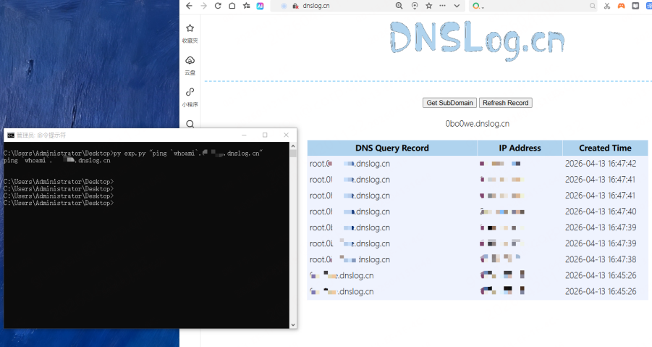The height and width of the screenshot is (347, 652).
Task: Click the Created Time column header
Action: [x=605, y=148]
